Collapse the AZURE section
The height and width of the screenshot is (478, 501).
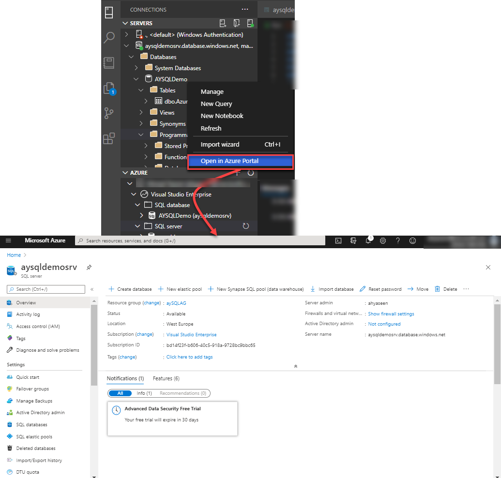click(125, 173)
